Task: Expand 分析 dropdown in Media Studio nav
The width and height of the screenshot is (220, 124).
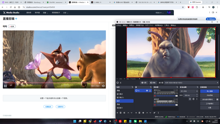Action: point(65,13)
